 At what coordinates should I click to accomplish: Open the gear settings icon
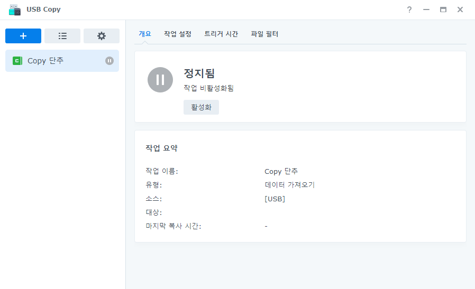pyautogui.click(x=102, y=36)
